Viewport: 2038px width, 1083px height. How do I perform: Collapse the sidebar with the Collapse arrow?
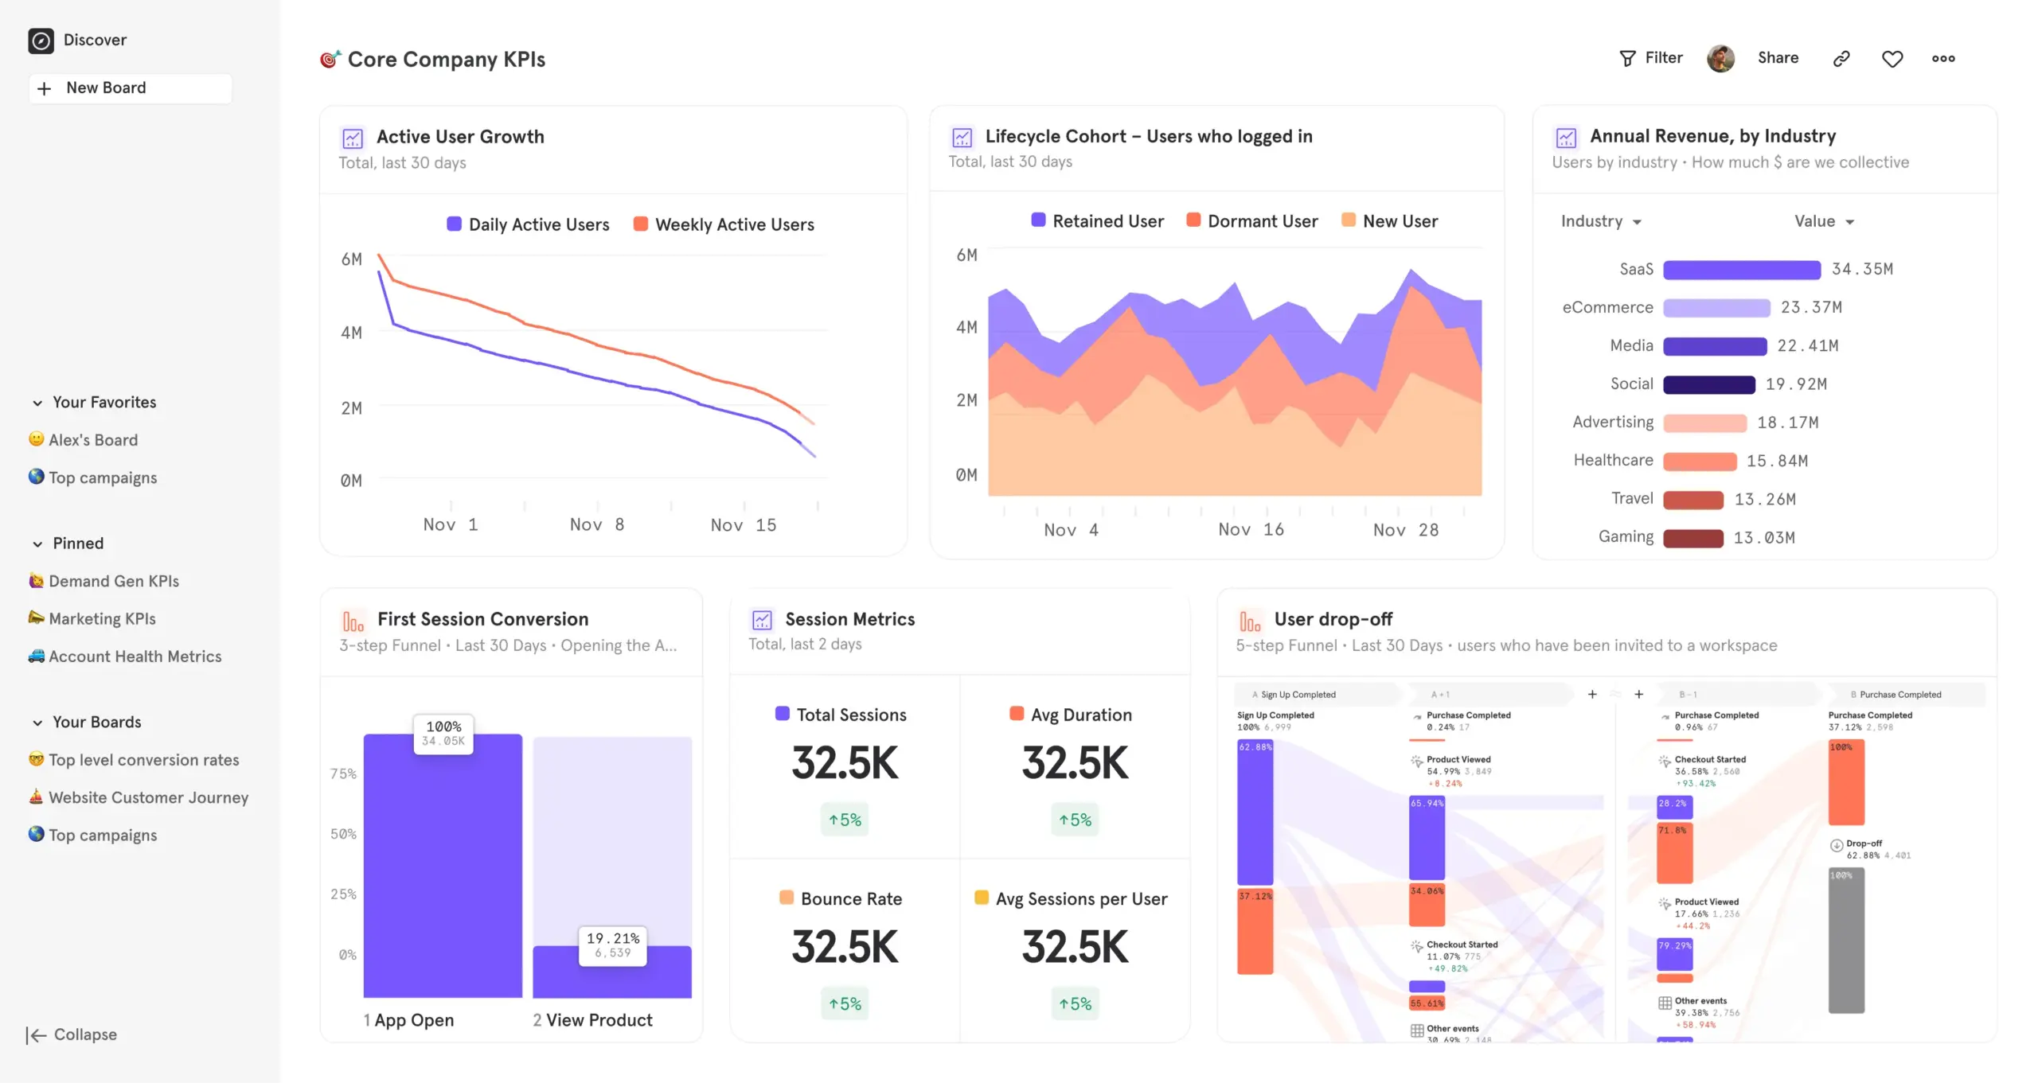point(37,1034)
